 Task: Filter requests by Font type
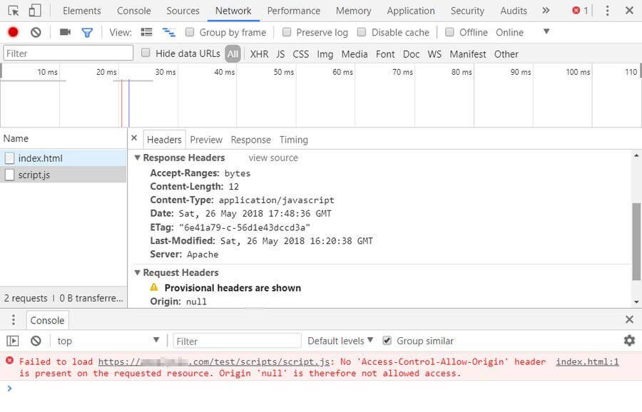pos(385,54)
